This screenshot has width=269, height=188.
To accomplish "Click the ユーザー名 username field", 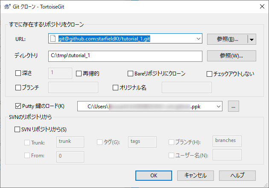I will pos(227,155).
